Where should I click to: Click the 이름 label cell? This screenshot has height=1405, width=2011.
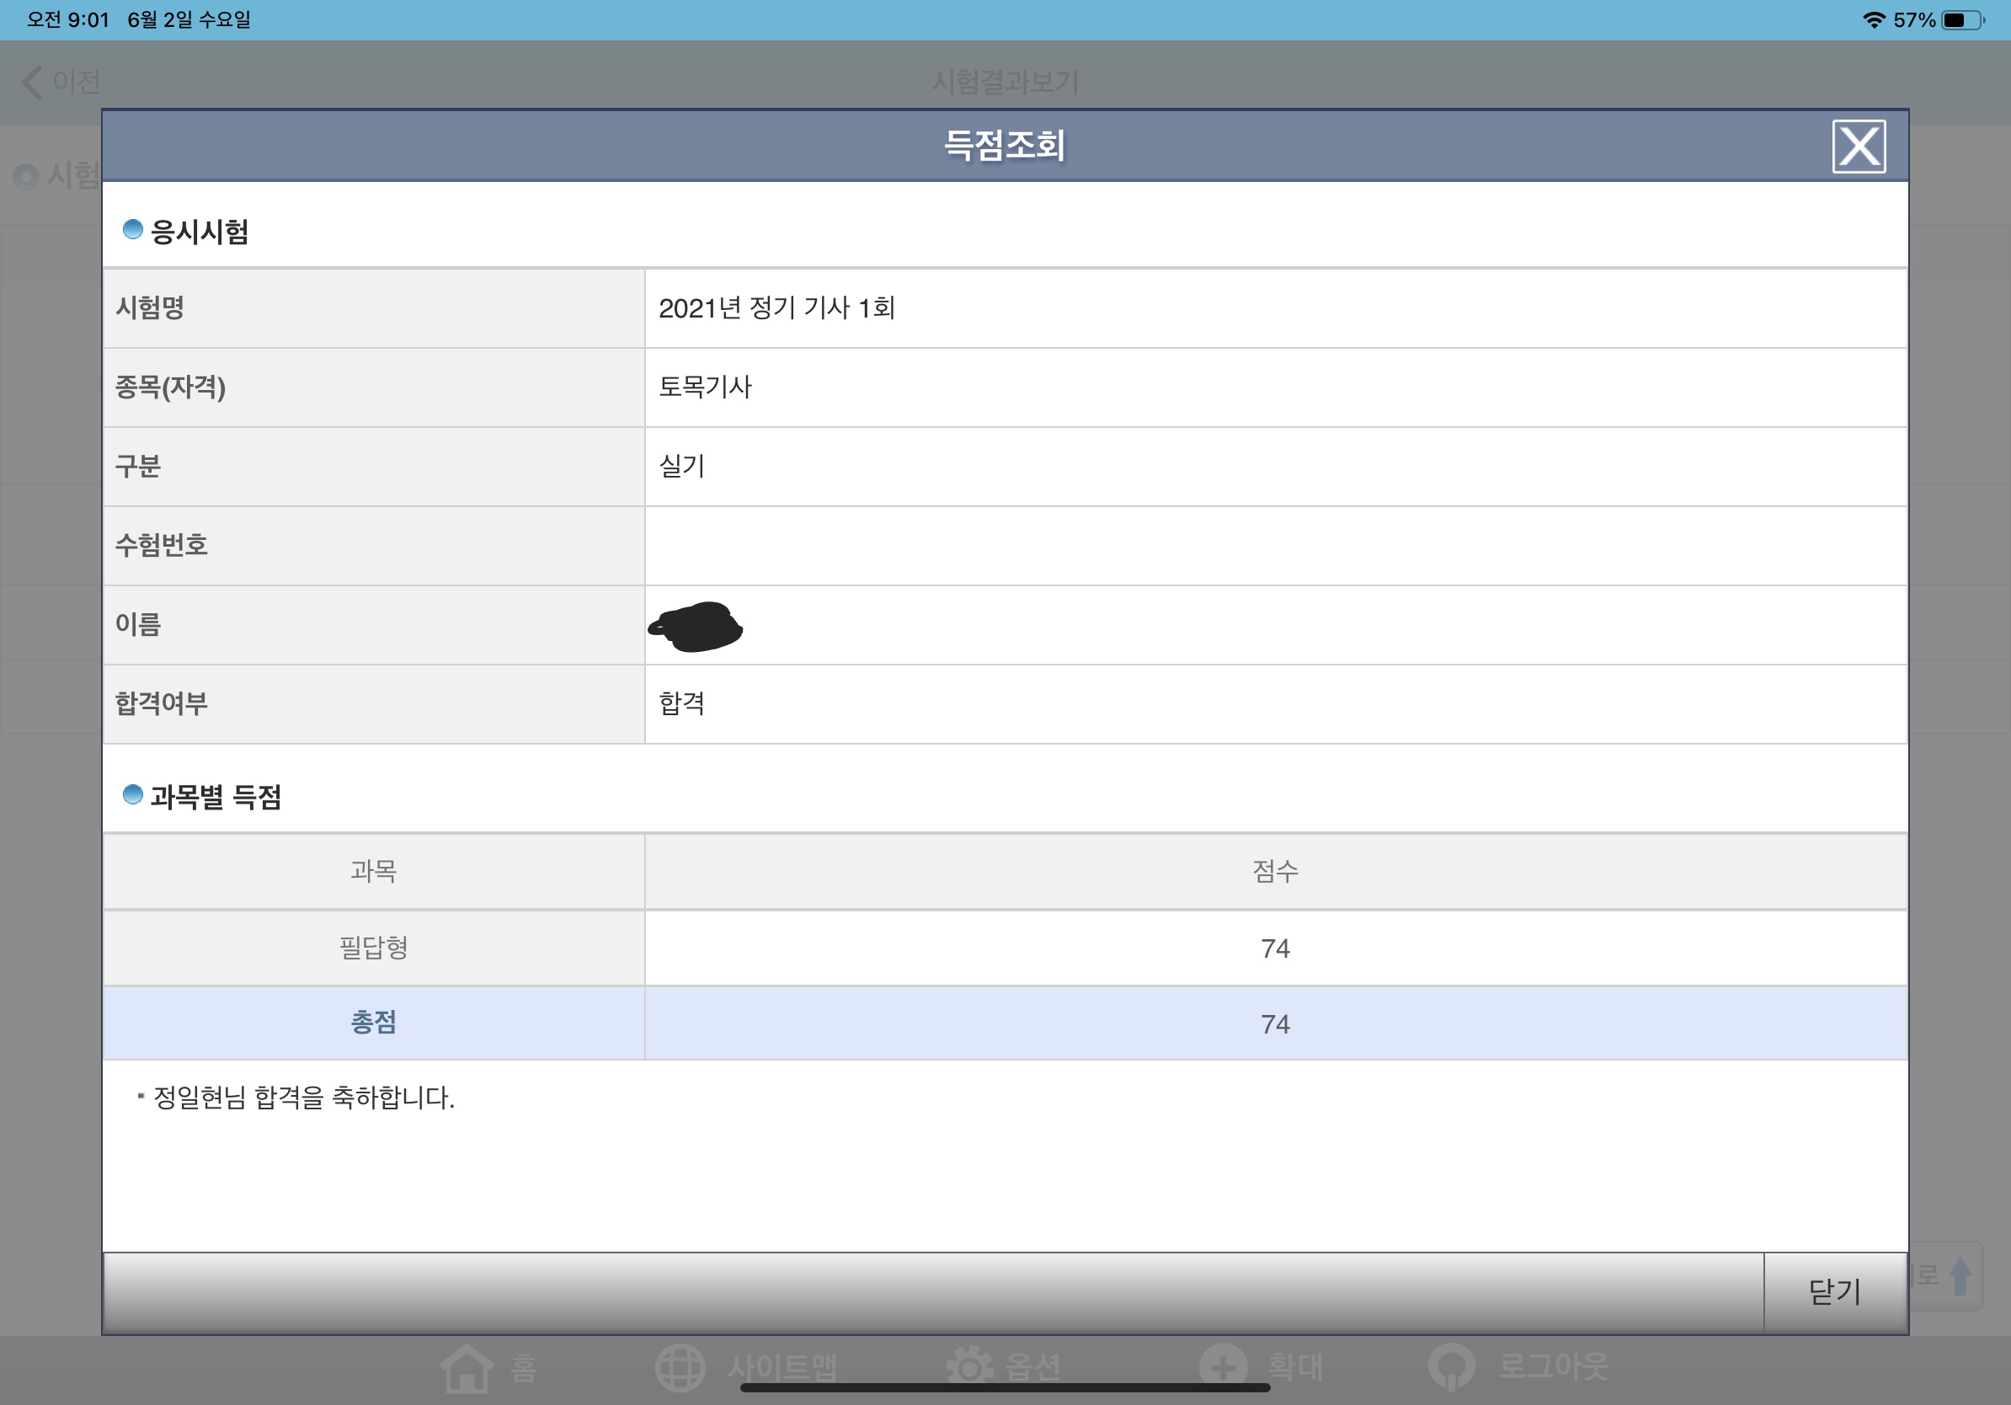coord(374,623)
